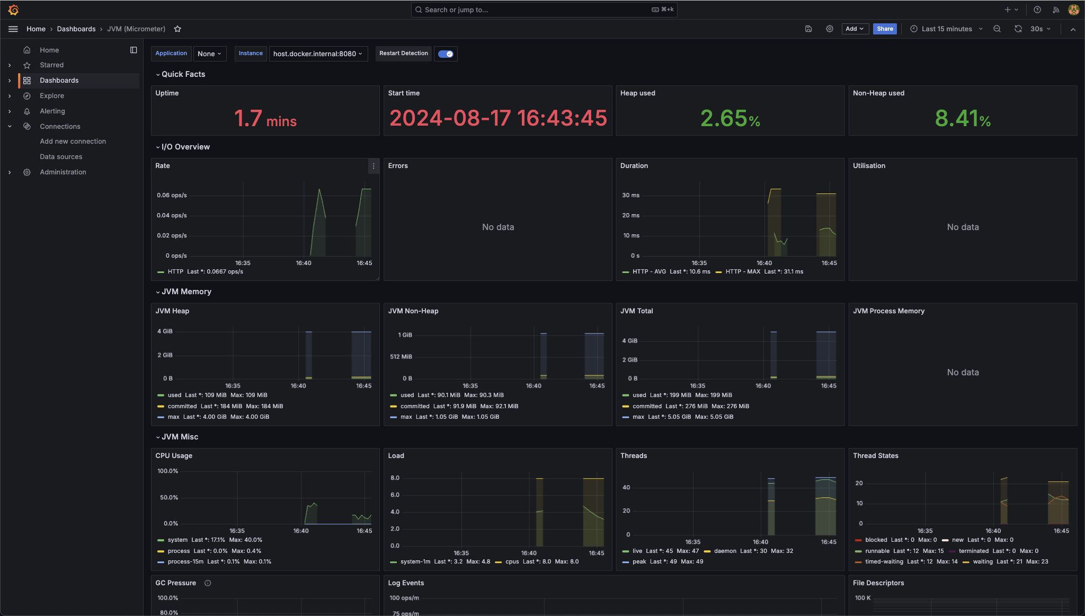Open the host.docker.internal:8080 instance dropdown
Image resolution: width=1085 pixels, height=616 pixels.
click(x=318, y=54)
